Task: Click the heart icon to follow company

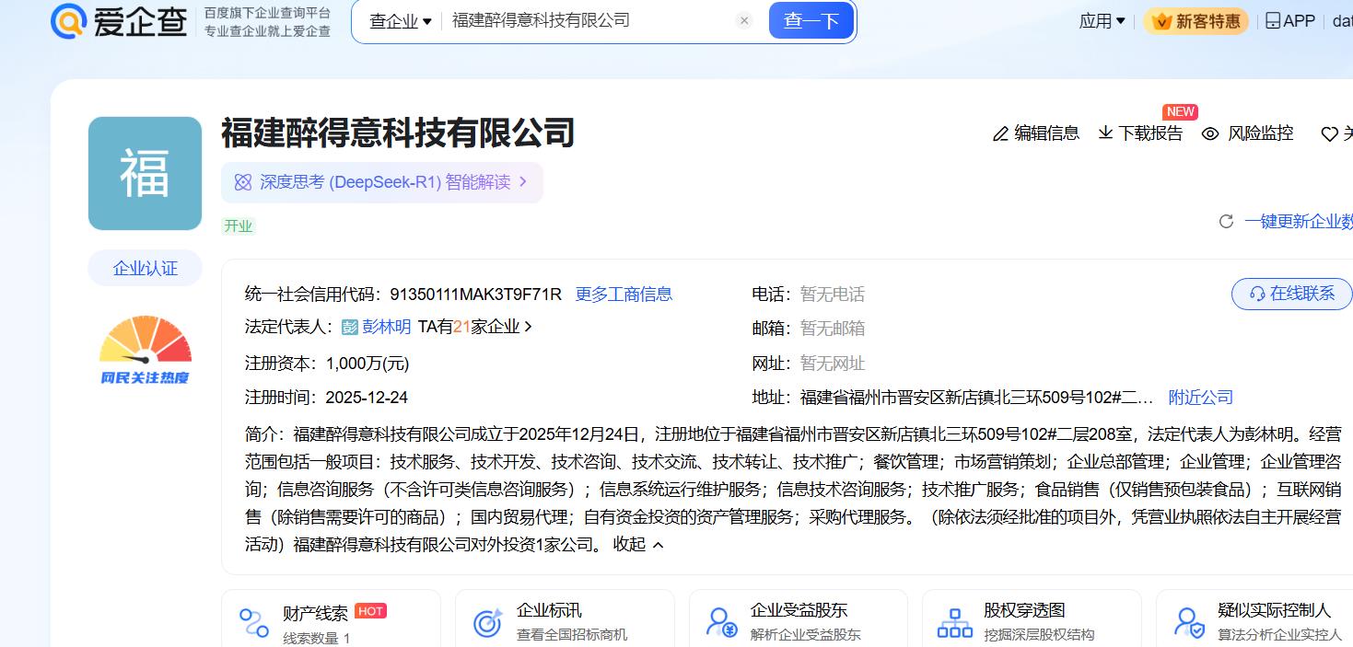Action: [1329, 134]
